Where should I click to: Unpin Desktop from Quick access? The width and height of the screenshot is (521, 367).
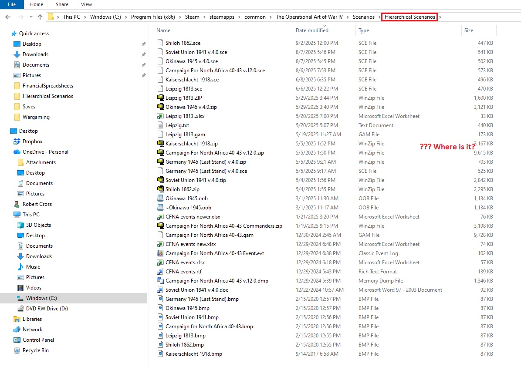pos(144,44)
